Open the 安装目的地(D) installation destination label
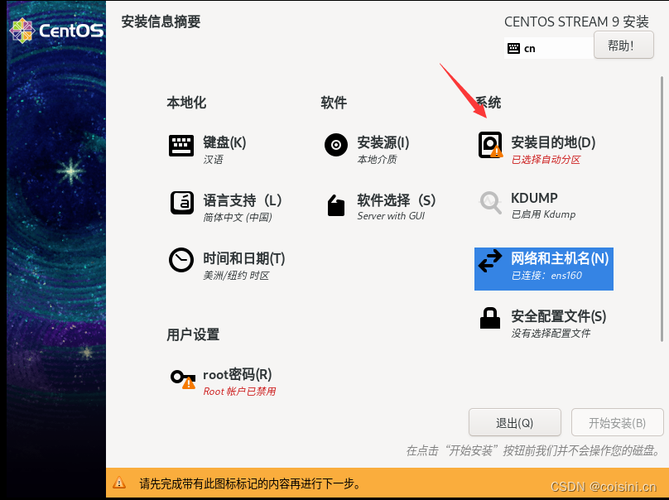Viewport: 669px width, 500px height. [553, 142]
